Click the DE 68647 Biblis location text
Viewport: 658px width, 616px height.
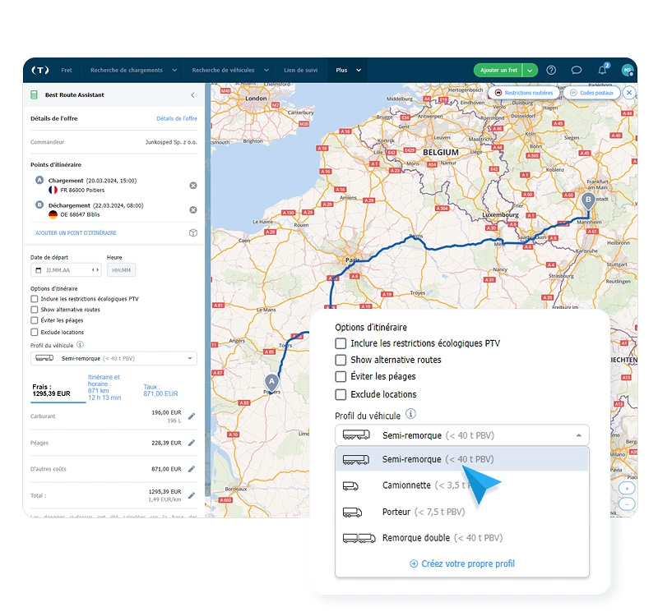[80, 214]
